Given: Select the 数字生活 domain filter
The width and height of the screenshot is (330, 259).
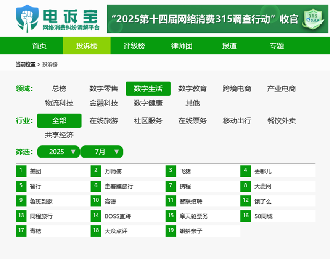Looking at the screenshot, I should coord(148,89).
